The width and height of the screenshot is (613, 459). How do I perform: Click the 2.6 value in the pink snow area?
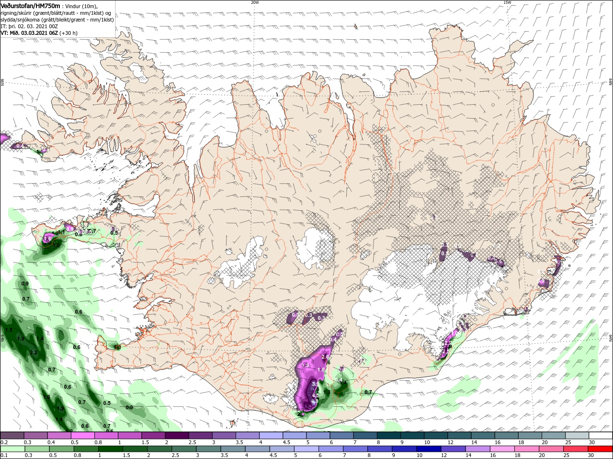(325, 357)
